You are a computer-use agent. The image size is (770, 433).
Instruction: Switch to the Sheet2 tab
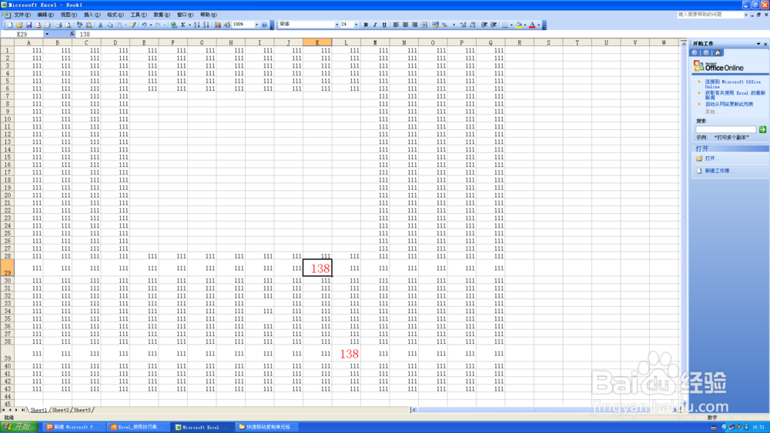click(60, 410)
